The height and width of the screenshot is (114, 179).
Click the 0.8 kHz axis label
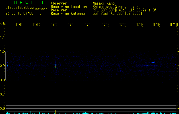(x=2, y=80)
